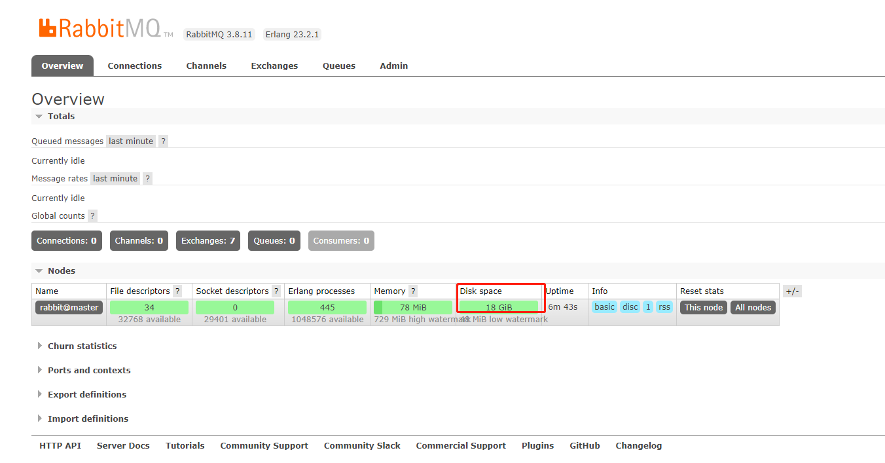Open the GitHub footer link

click(585, 446)
